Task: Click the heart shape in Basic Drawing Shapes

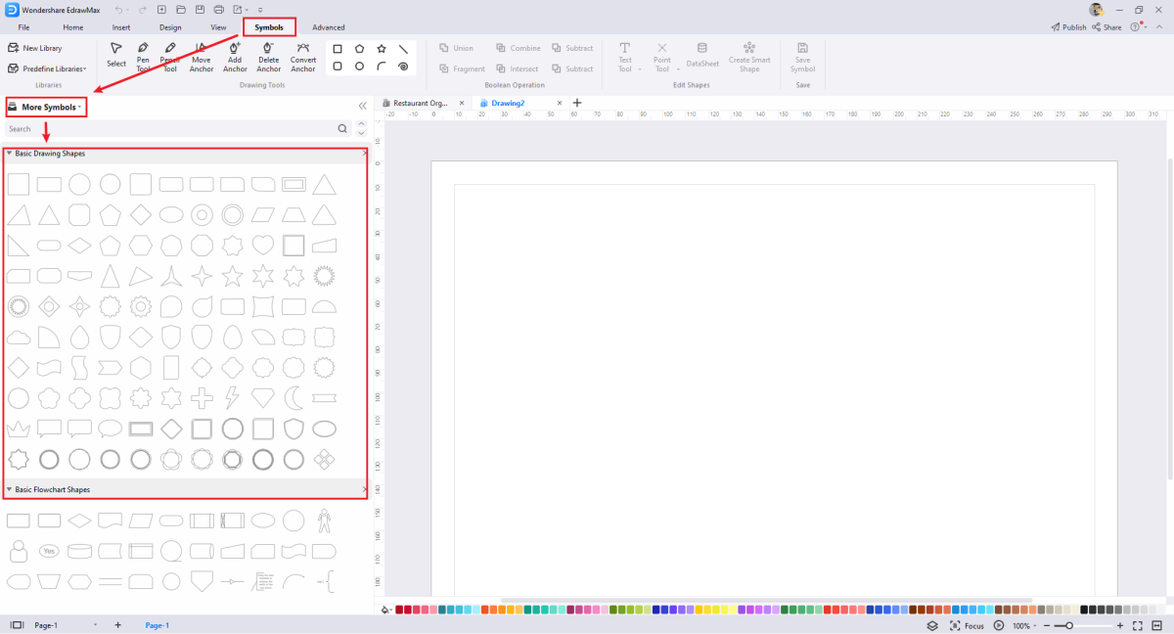Action: click(262, 245)
